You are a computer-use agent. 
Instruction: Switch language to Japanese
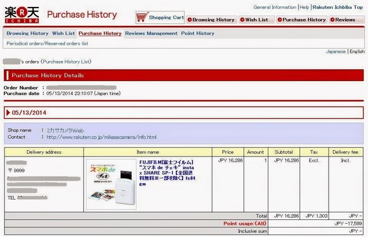tap(336, 51)
